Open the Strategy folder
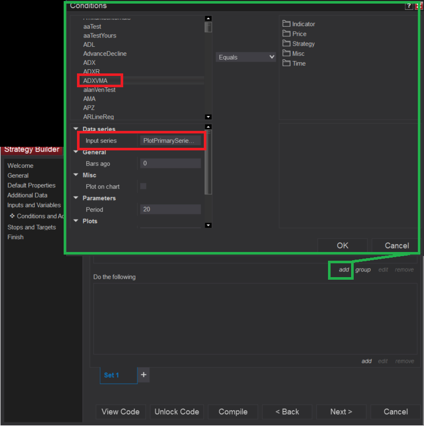 [x=298, y=44]
